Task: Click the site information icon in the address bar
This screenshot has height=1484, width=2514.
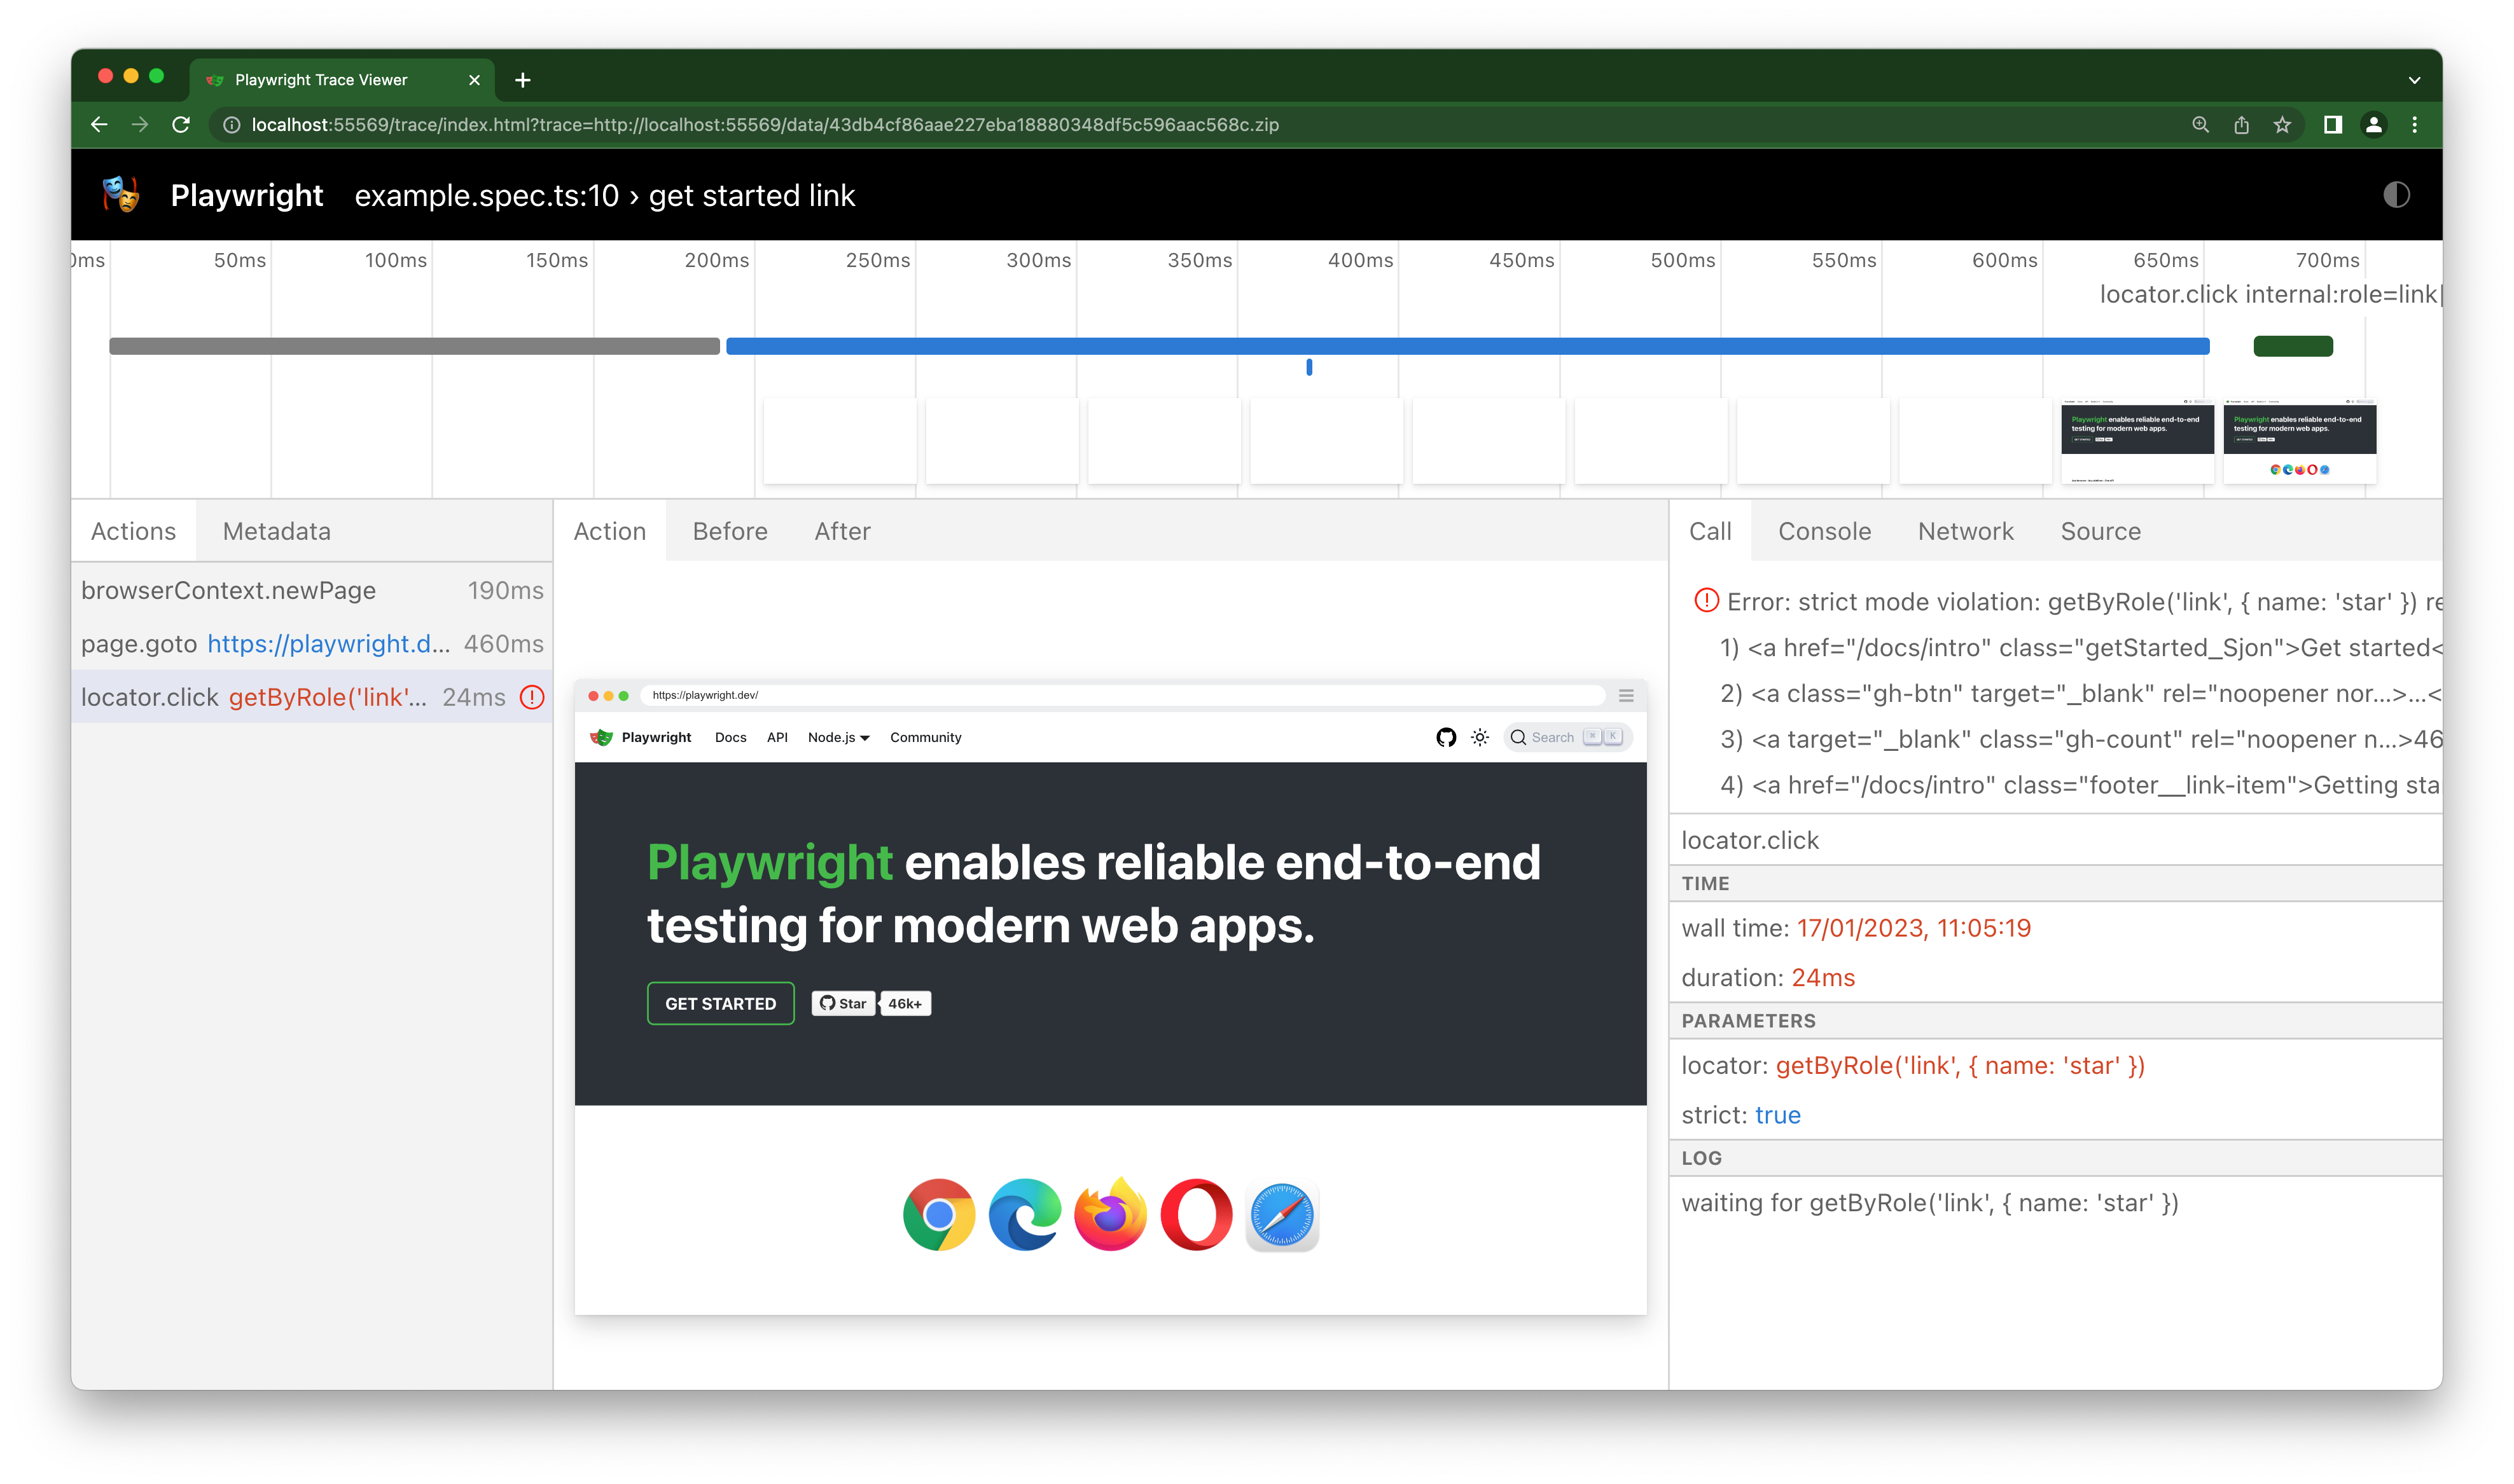Action: pos(231,125)
